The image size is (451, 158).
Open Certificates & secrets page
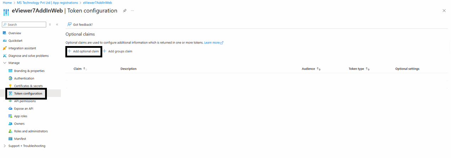point(28,86)
